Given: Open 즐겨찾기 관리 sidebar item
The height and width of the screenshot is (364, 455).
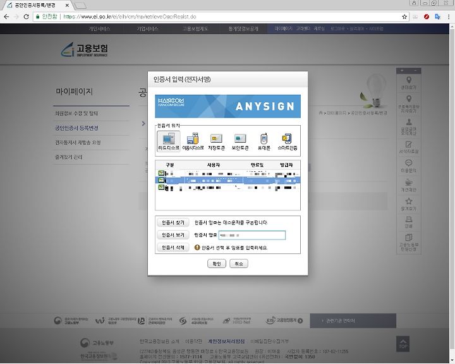Looking at the screenshot, I should [68, 157].
